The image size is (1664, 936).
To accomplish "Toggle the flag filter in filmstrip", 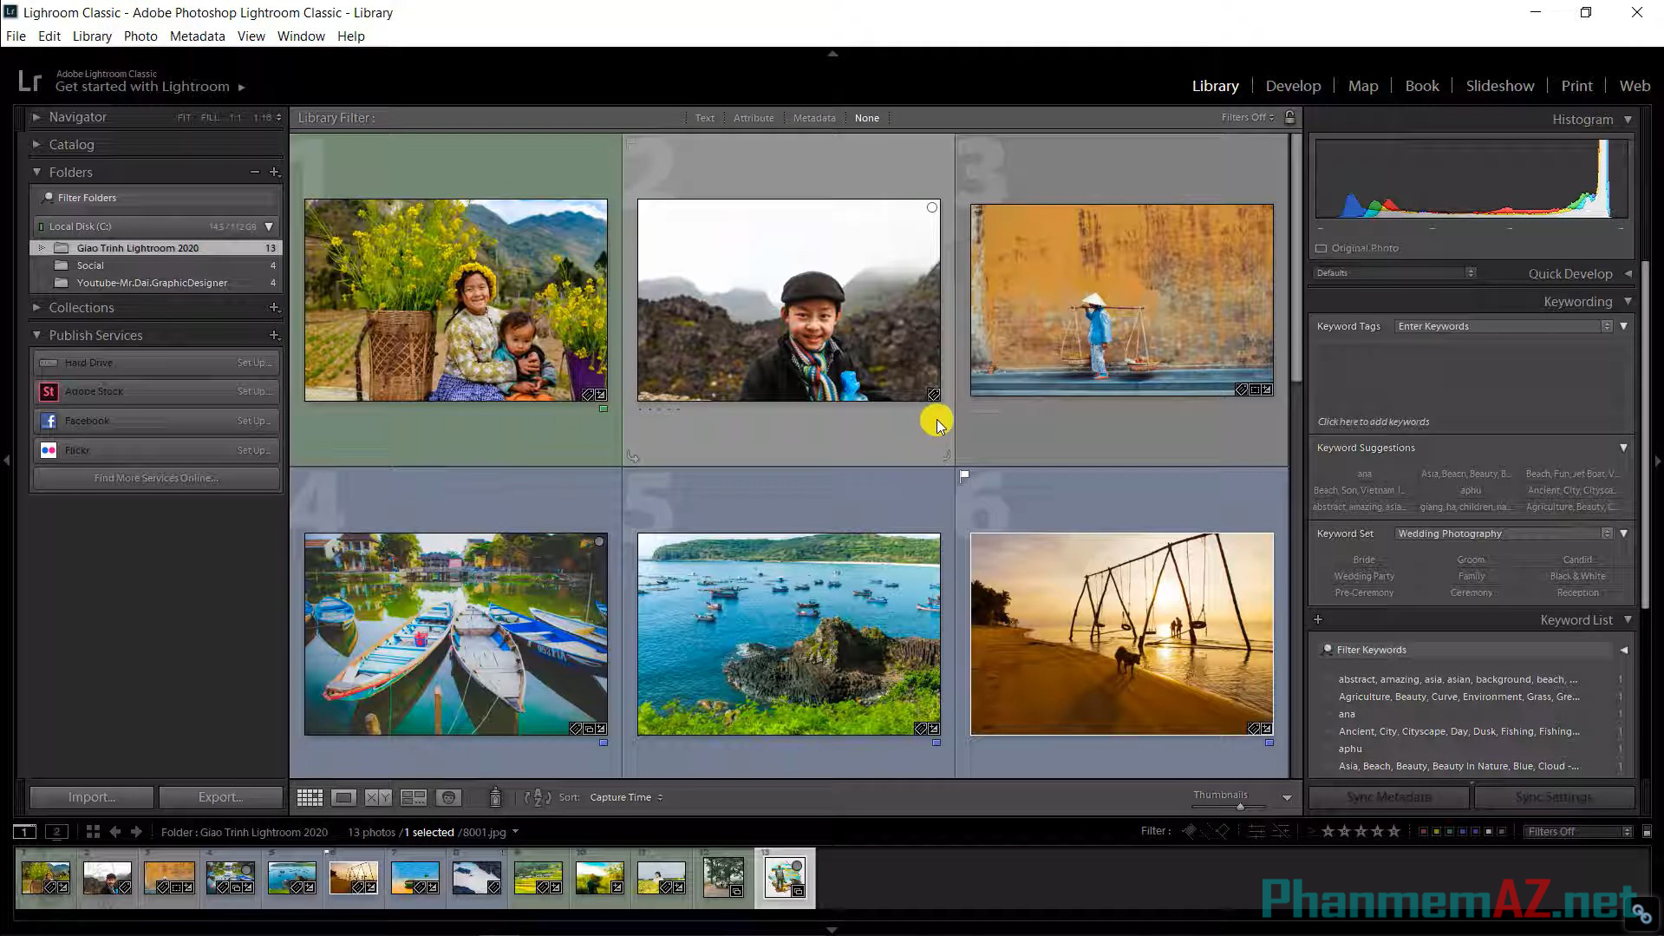I will (1190, 830).
